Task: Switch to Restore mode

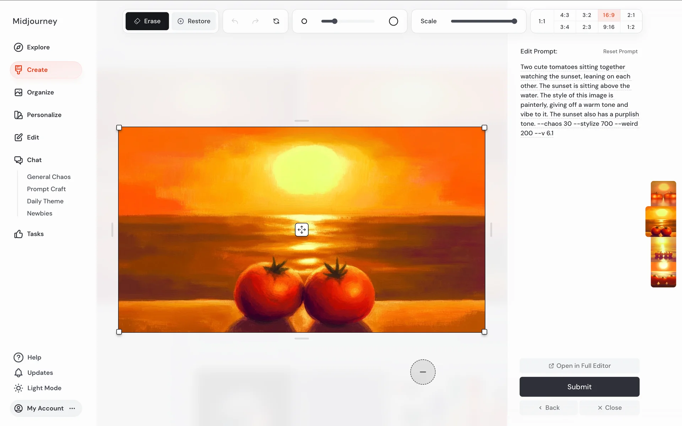Action: pyautogui.click(x=194, y=21)
